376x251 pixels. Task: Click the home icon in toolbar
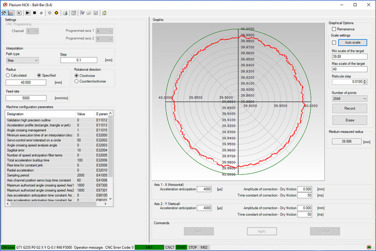point(104,13)
